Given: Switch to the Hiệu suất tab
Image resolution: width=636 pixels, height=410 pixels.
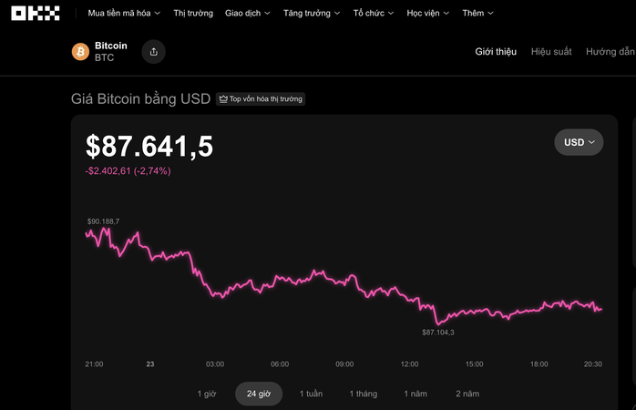Looking at the screenshot, I should 551,52.
